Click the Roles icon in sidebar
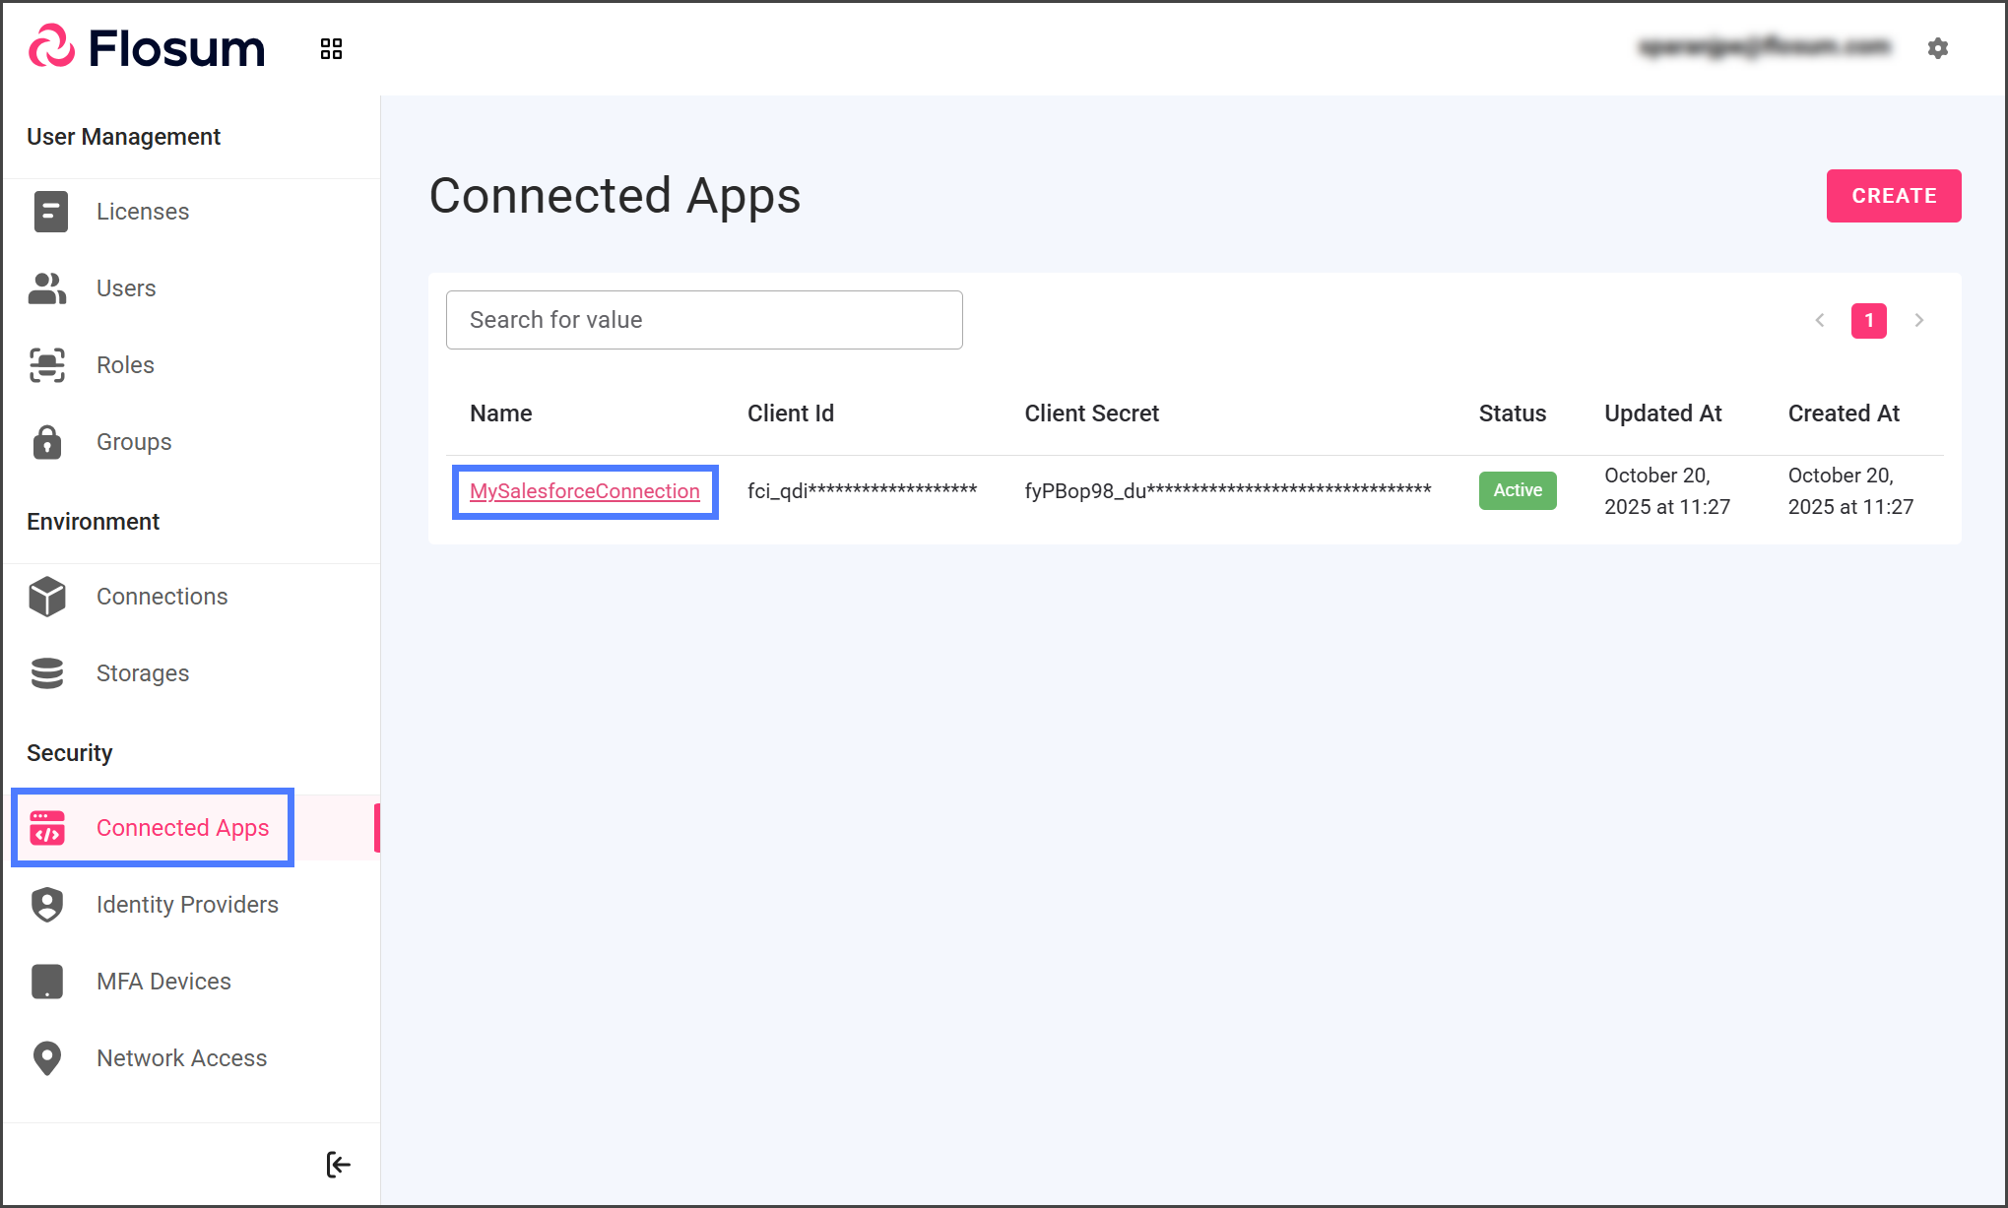The width and height of the screenshot is (2008, 1208). pyautogui.click(x=47, y=365)
